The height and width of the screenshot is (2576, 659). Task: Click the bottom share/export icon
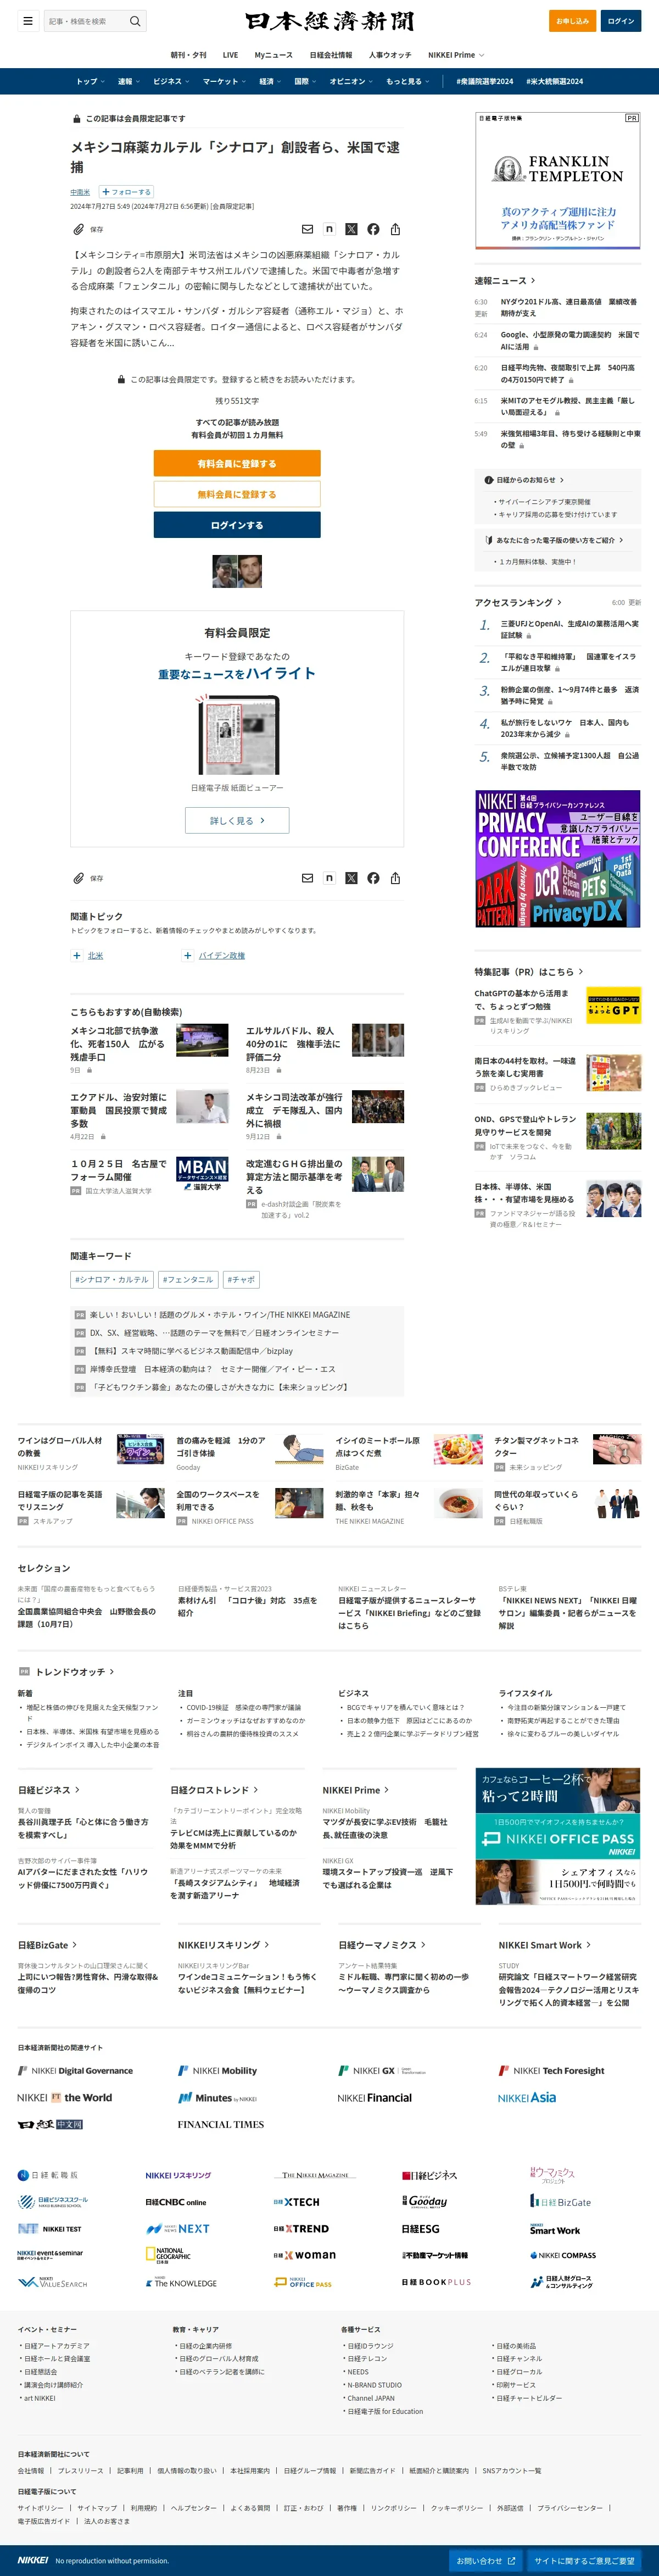pos(395,878)
